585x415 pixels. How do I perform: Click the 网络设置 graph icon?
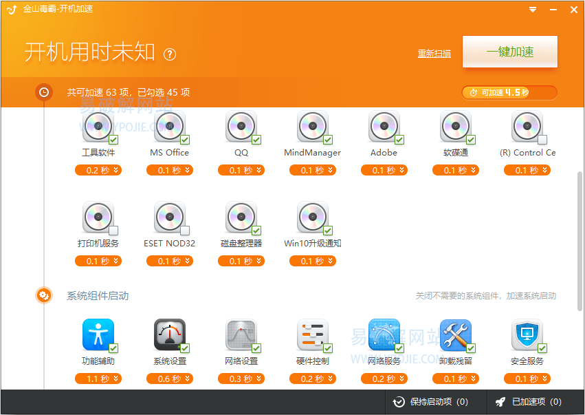coord(241,334)
